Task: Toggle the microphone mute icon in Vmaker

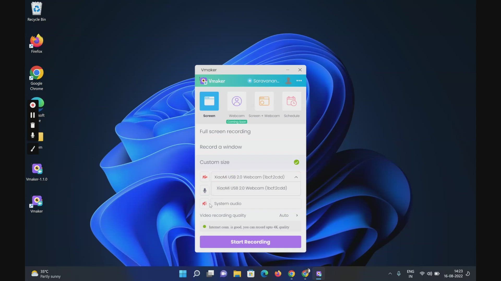Action: pyautogui.click(x=205, y=190)
